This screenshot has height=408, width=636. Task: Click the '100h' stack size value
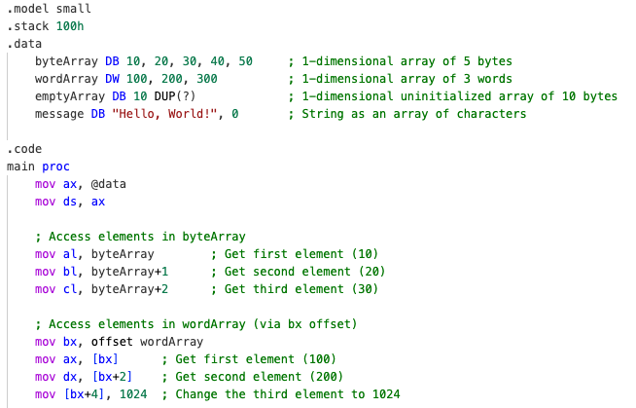point(70,26)
